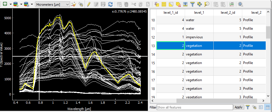The width and height of the screenshot is (272, 112).
Task: Click the scissors cut icon
Action: pos(134,4)
